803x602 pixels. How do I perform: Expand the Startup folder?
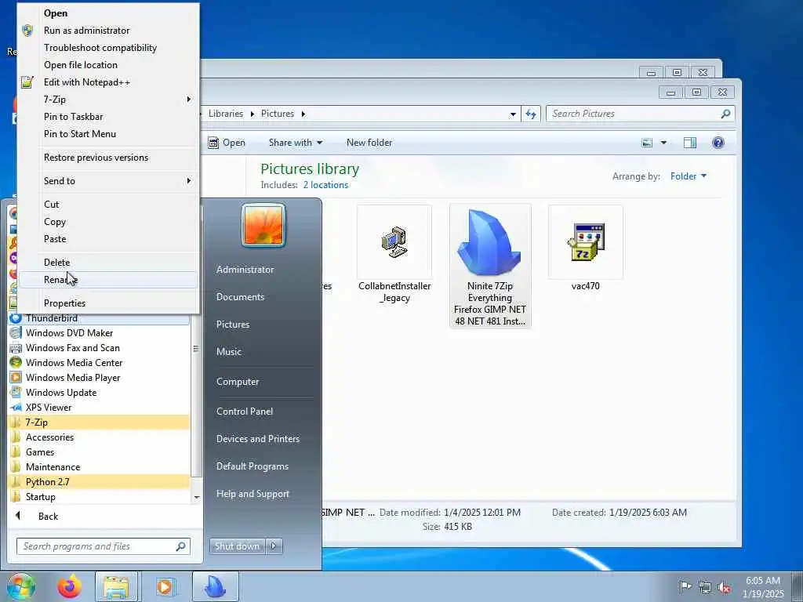(99, 496)
